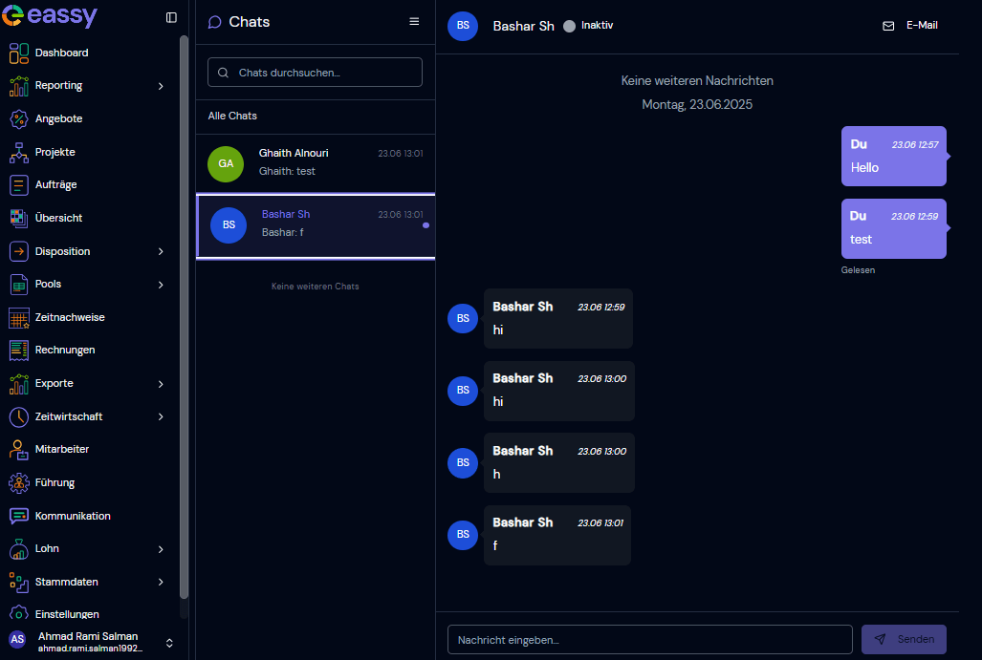Screen dimensions: 982x660
Task: Select the Ghaith Alnouri chat
Action: point(315,162)
